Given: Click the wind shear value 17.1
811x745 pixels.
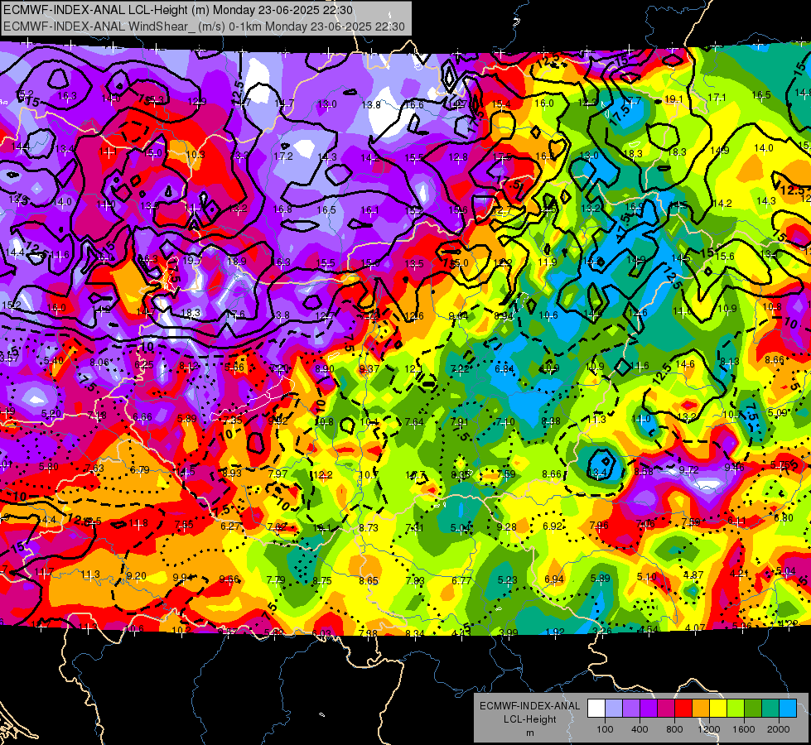Looking at the screenshot, I should tap(717, 97).
